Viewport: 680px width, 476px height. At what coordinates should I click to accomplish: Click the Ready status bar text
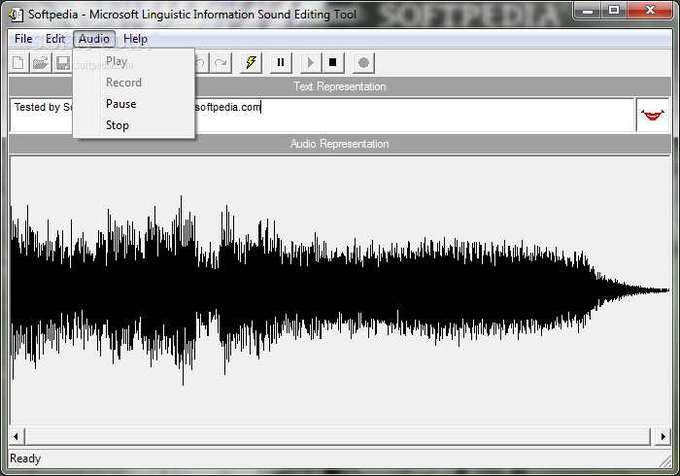[25, 459]
